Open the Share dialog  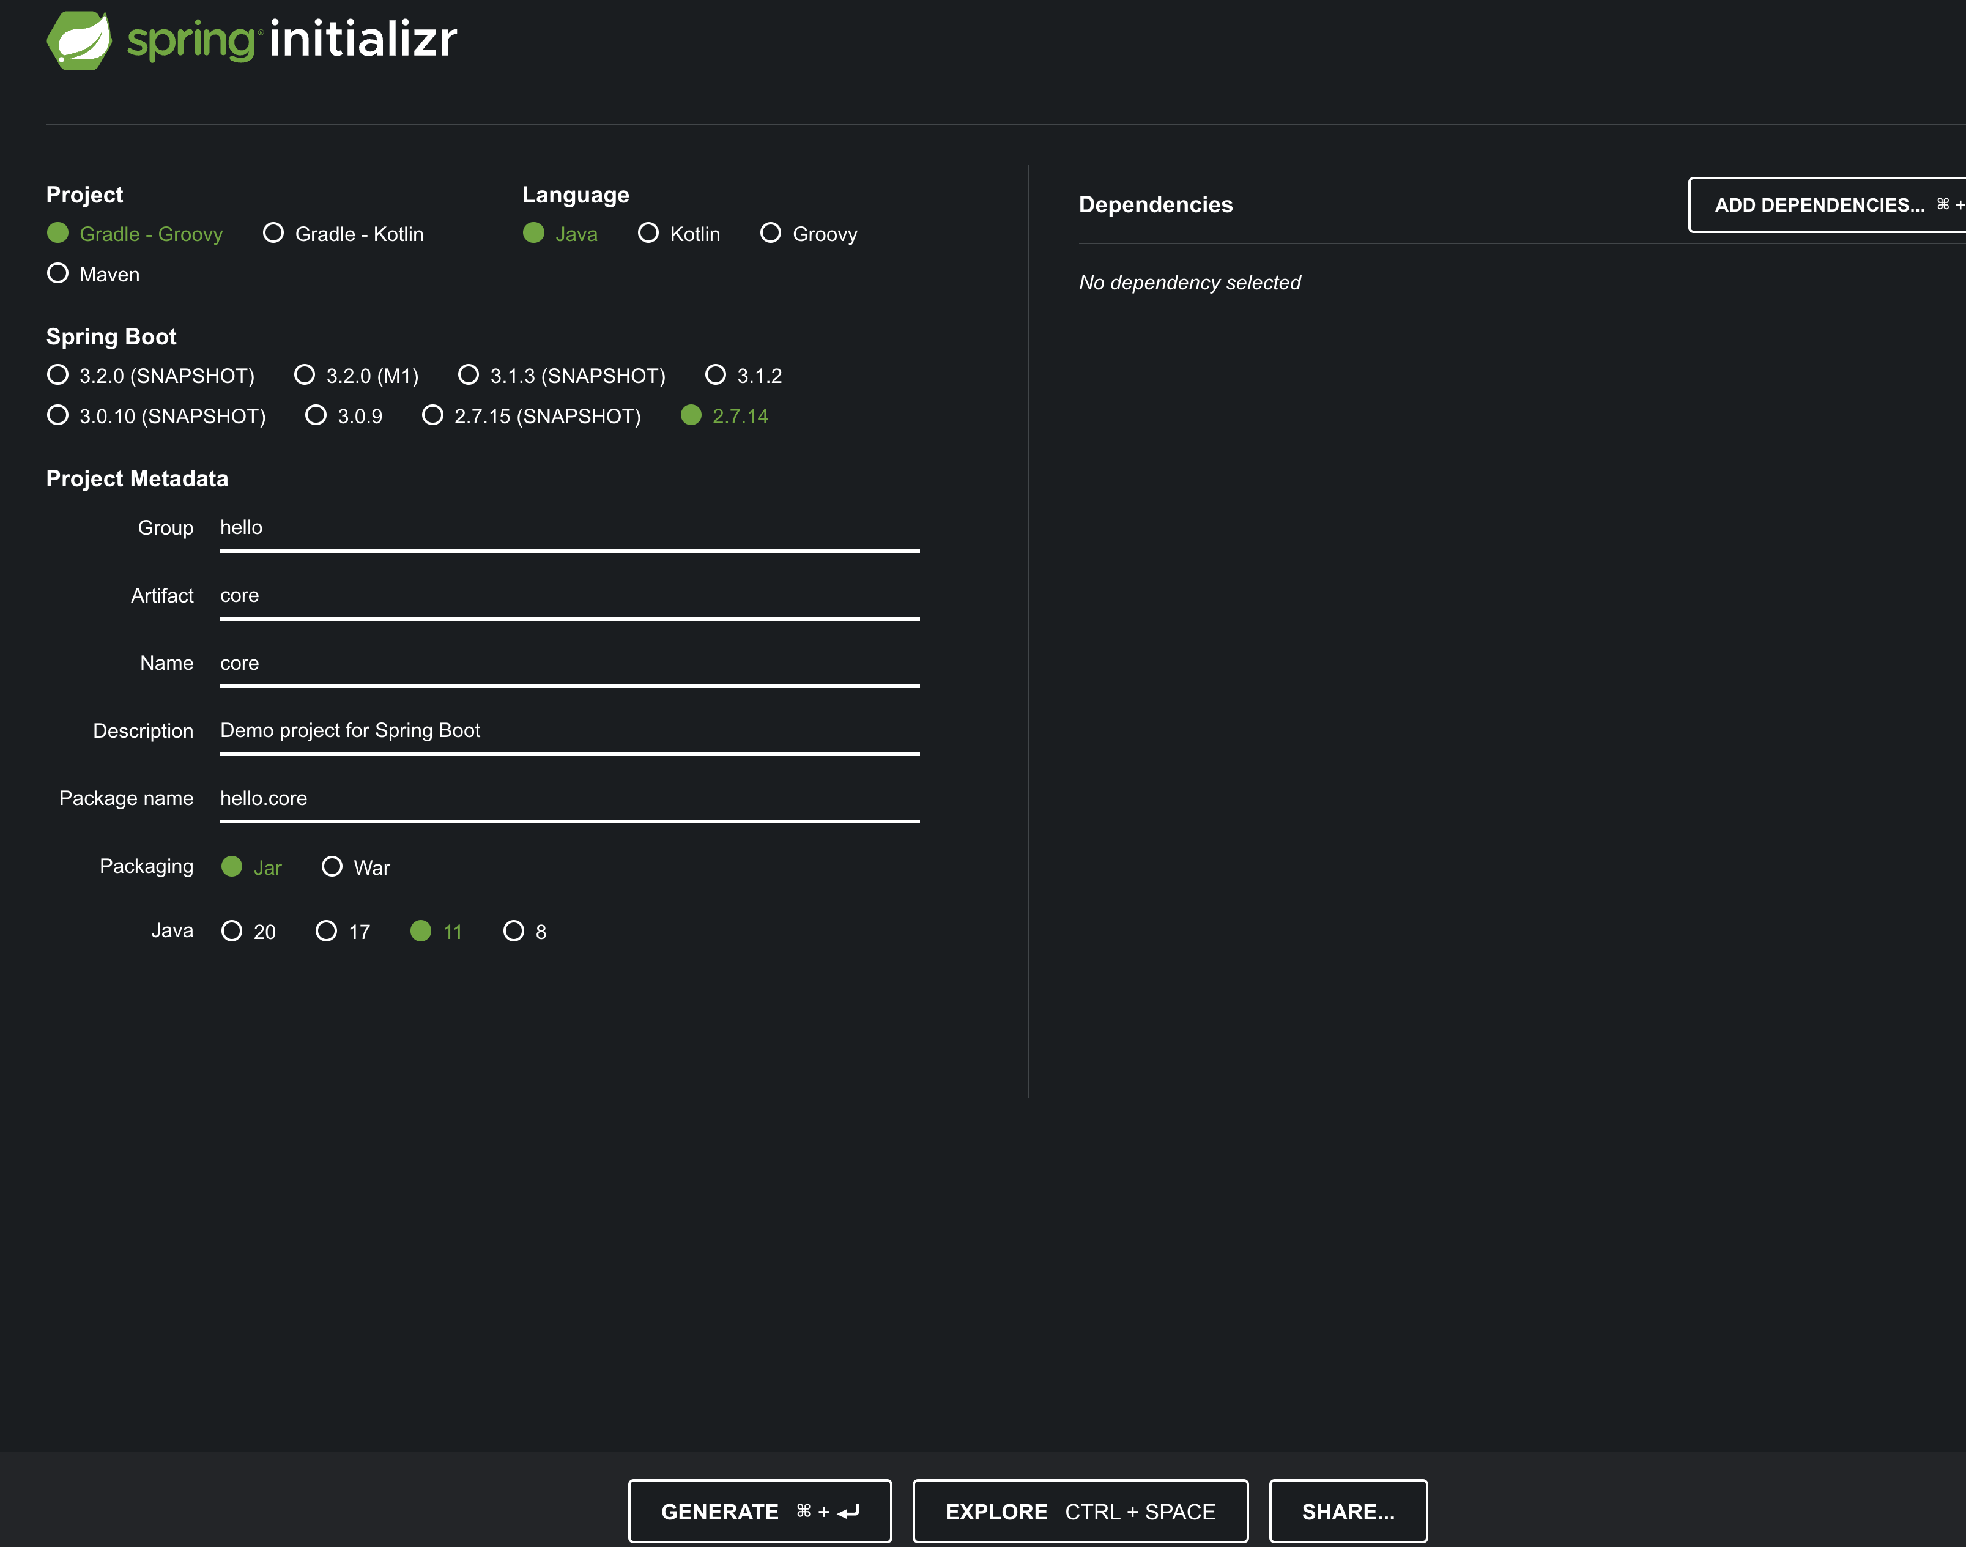pyautogui.click(x=1348, y=1512)
